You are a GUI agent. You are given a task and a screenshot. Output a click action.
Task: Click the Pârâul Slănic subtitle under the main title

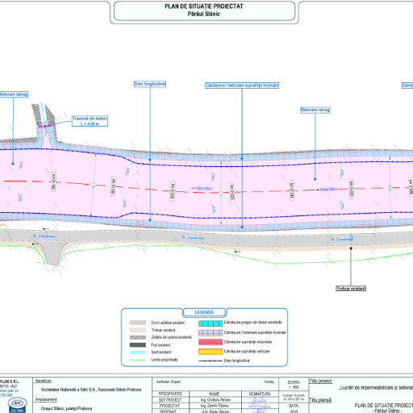point(204,14)
